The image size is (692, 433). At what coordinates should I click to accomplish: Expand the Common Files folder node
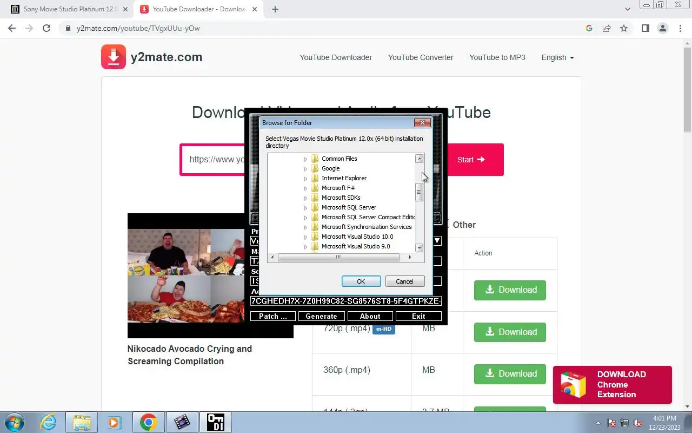(305, 159)
